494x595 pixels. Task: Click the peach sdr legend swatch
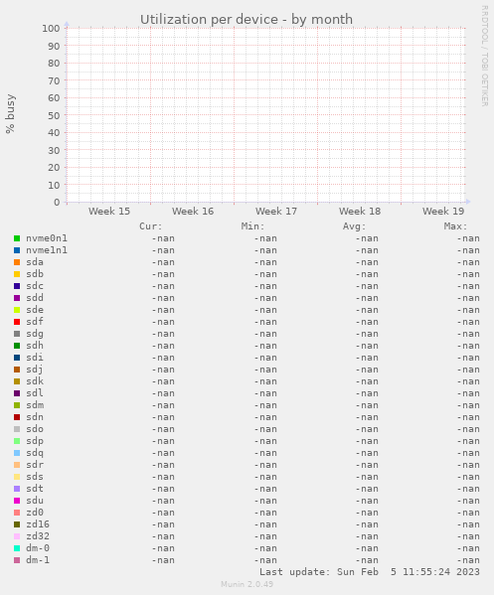pos(17,465)
